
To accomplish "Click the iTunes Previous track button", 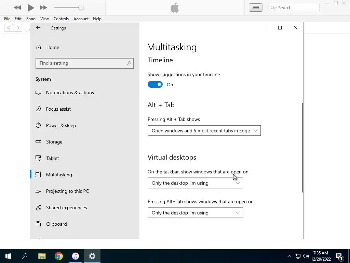I will coord(17,8).
